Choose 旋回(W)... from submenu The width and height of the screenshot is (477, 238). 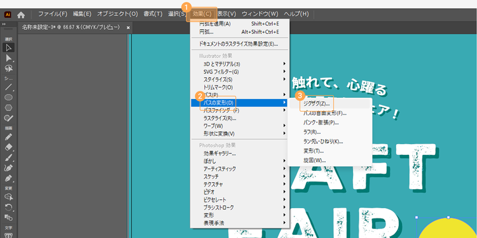coord(329,161)
